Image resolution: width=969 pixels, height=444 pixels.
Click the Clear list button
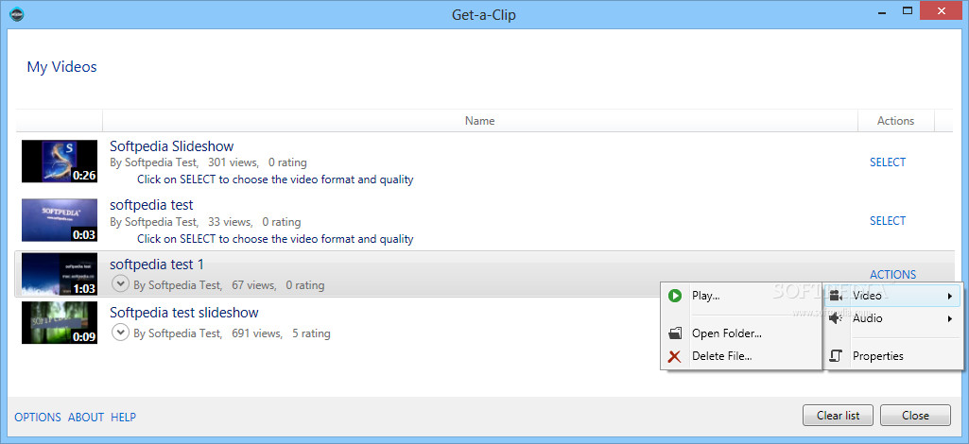pyautogui.click(x=838, y=416)
